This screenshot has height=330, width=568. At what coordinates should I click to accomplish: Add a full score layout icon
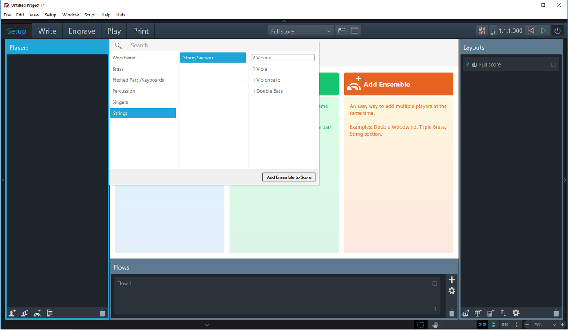465,313
